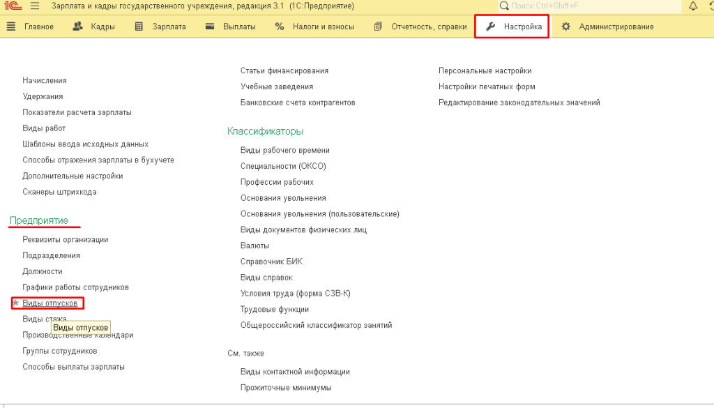The width and height of the screenshot is (714, 408).
Task: Open Производственные календари link
Action: click(77, 335)
